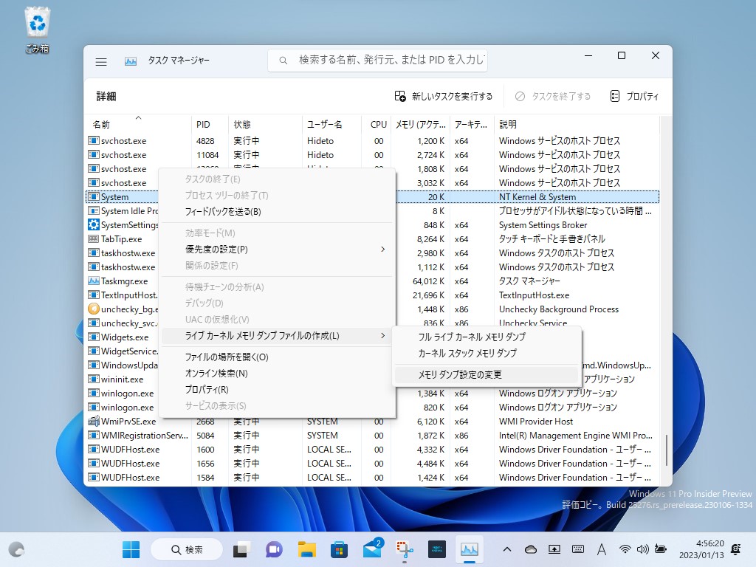756x567 pixels.
Task: Focus the process search input field
Action: coord(377,61)
